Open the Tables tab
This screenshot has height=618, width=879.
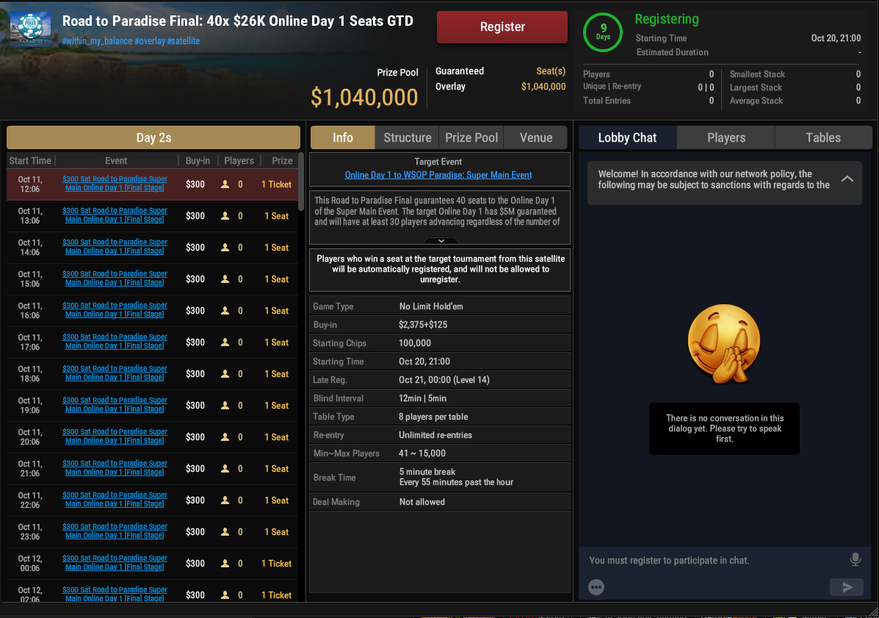[x=823, y=137]
